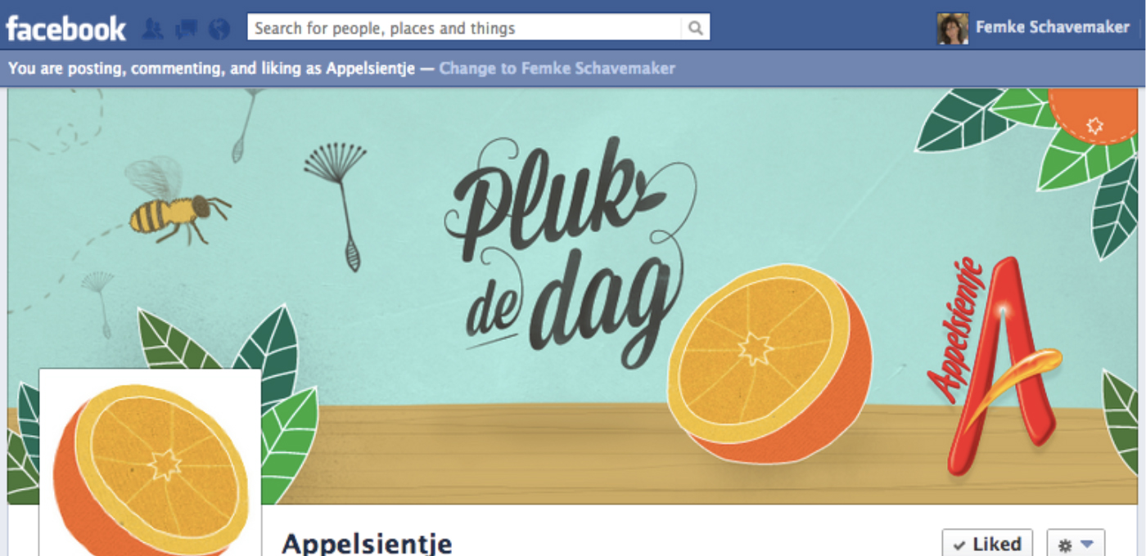The height and width of the screenshot is (556, 1146).
Task: Open the notifications globe icon
Action: (x=219, y=29)
